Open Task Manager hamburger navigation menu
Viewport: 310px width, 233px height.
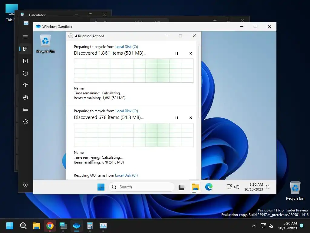tap(25, 37)
